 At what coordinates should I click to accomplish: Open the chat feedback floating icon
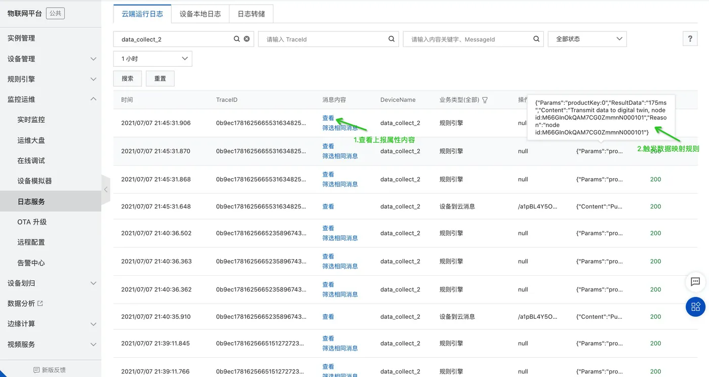(x=695, y=282)
